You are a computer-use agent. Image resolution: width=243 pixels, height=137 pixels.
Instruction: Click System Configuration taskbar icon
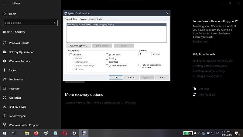[84, 133]
